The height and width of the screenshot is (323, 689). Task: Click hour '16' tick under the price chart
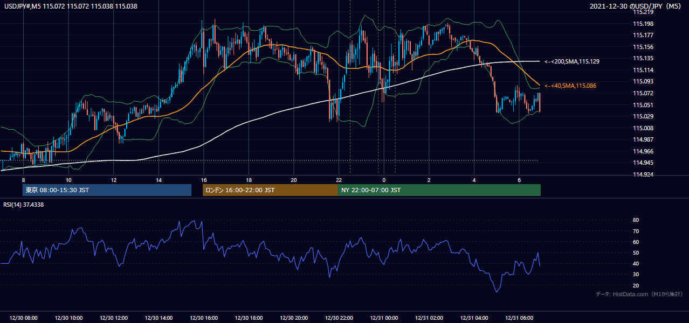pyautogui.click(x=204, y=180)
